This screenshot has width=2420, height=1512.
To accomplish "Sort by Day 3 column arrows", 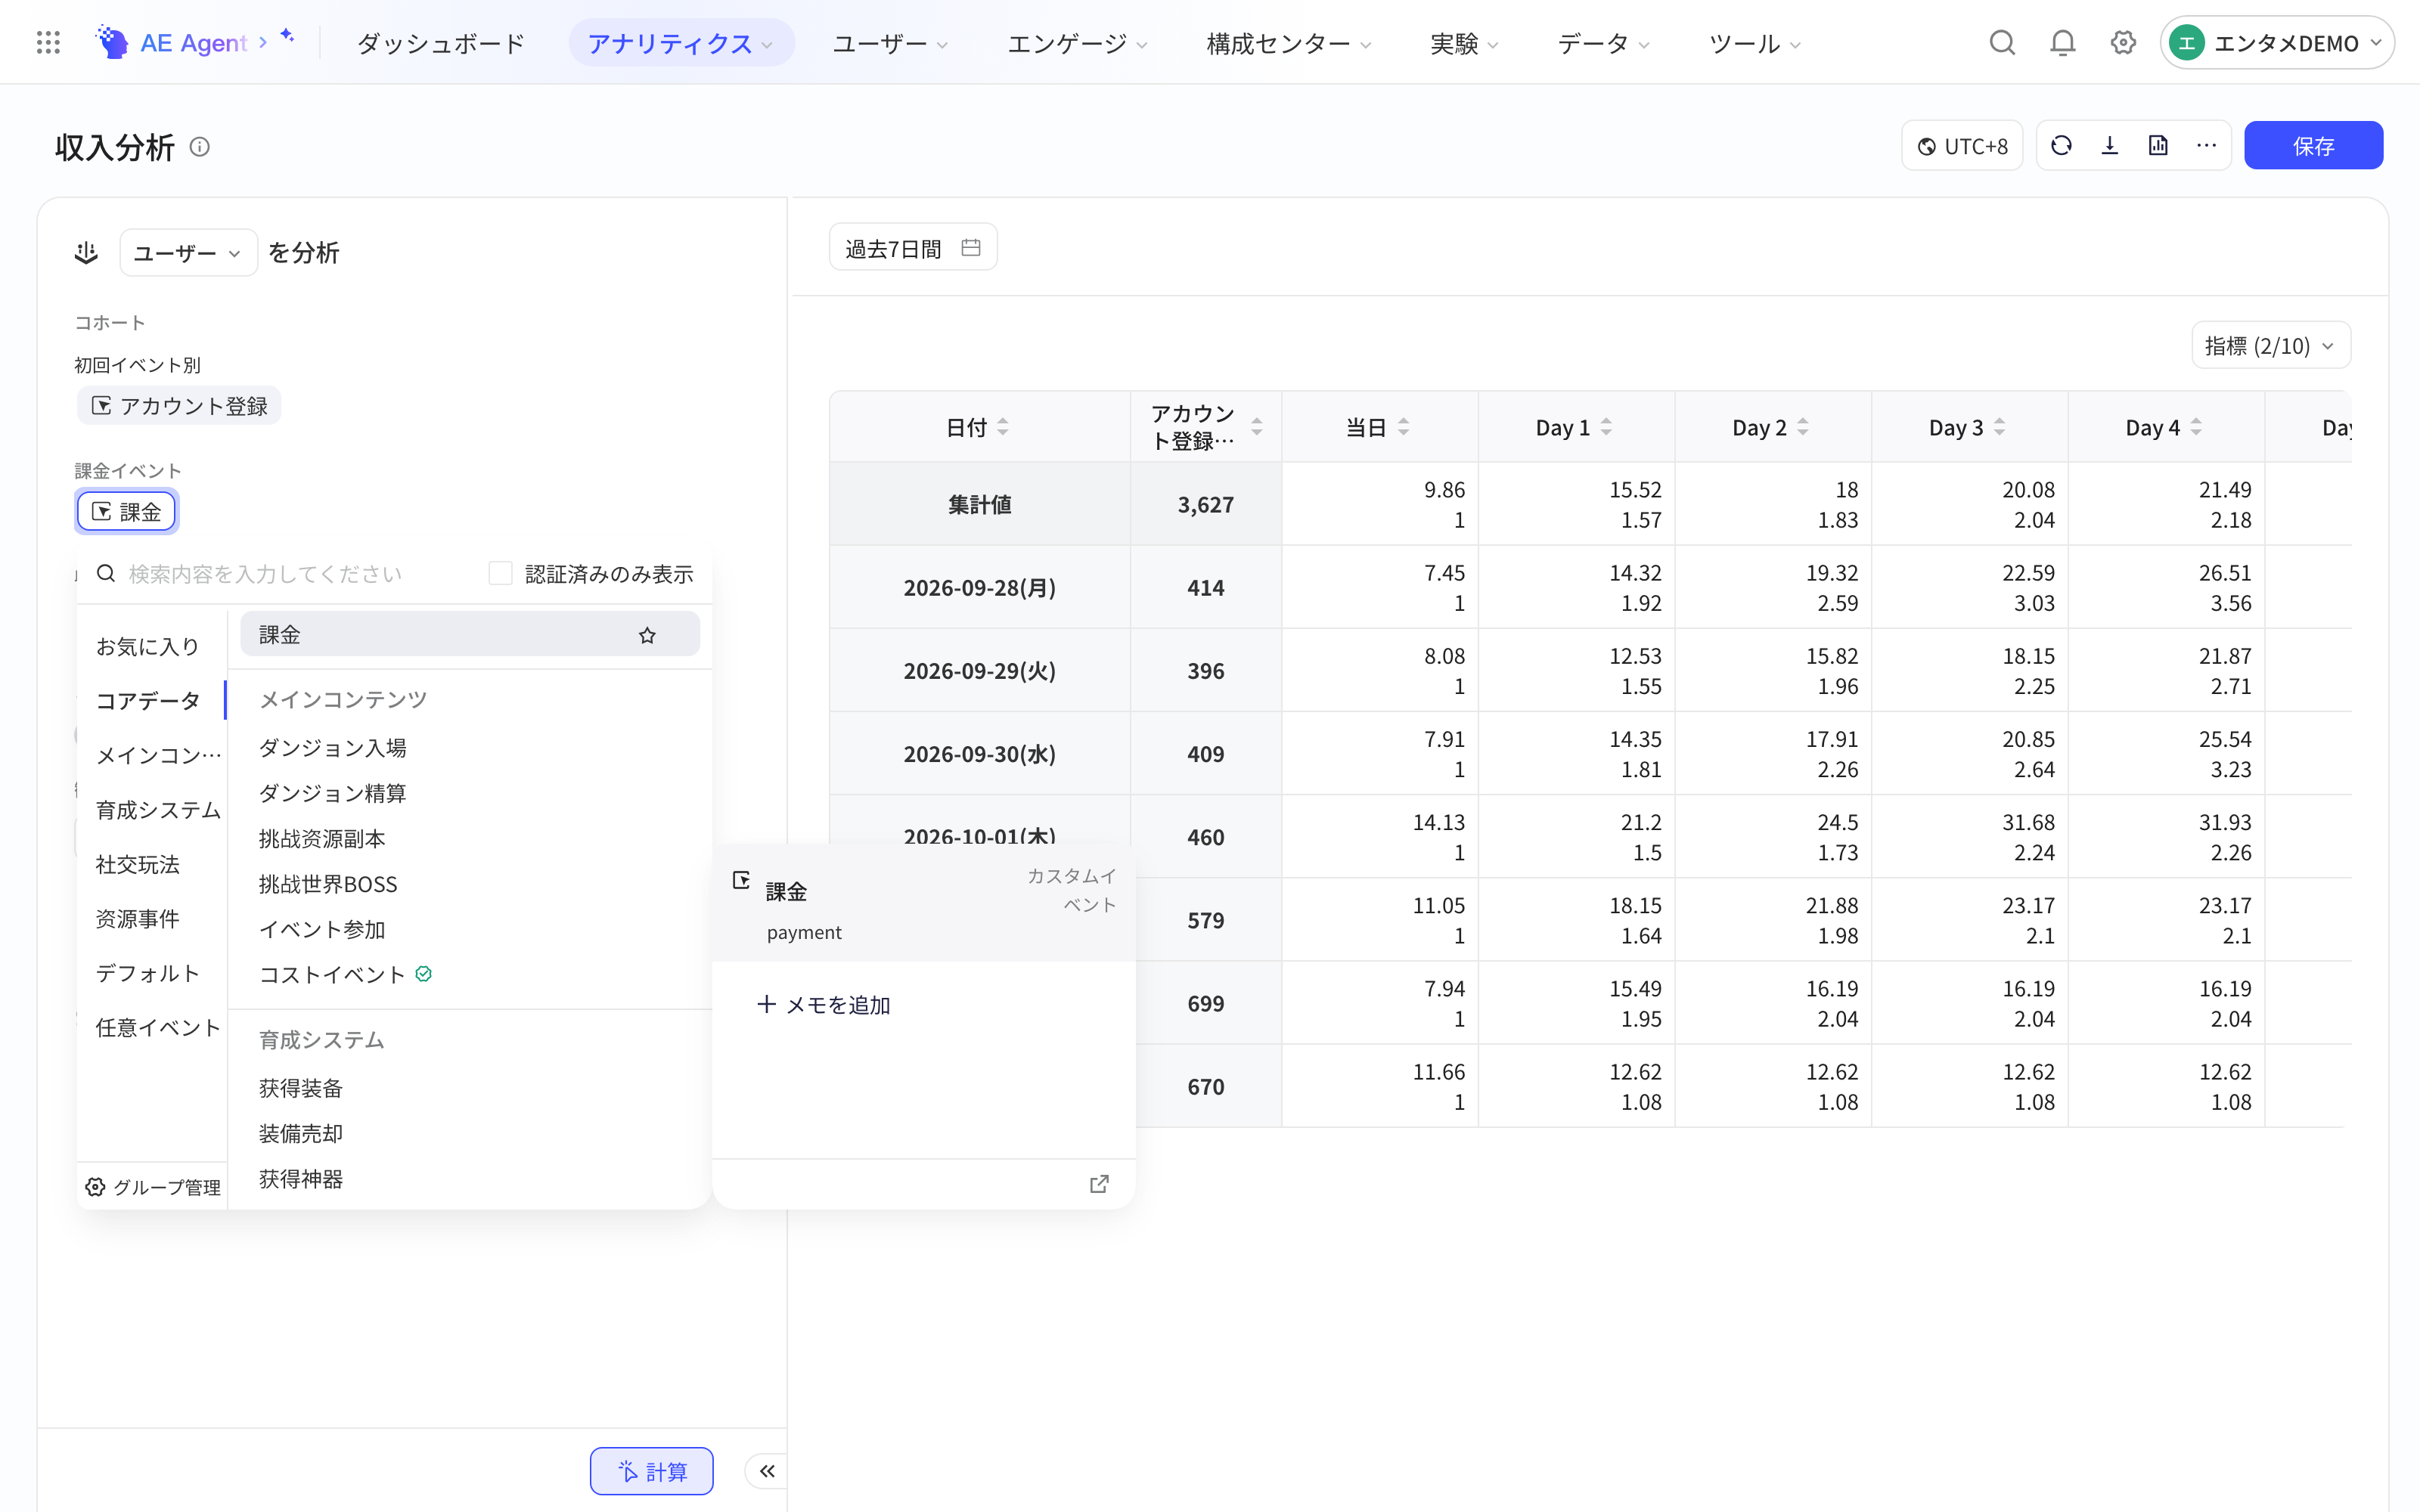I will click(x=1999, y=427).
